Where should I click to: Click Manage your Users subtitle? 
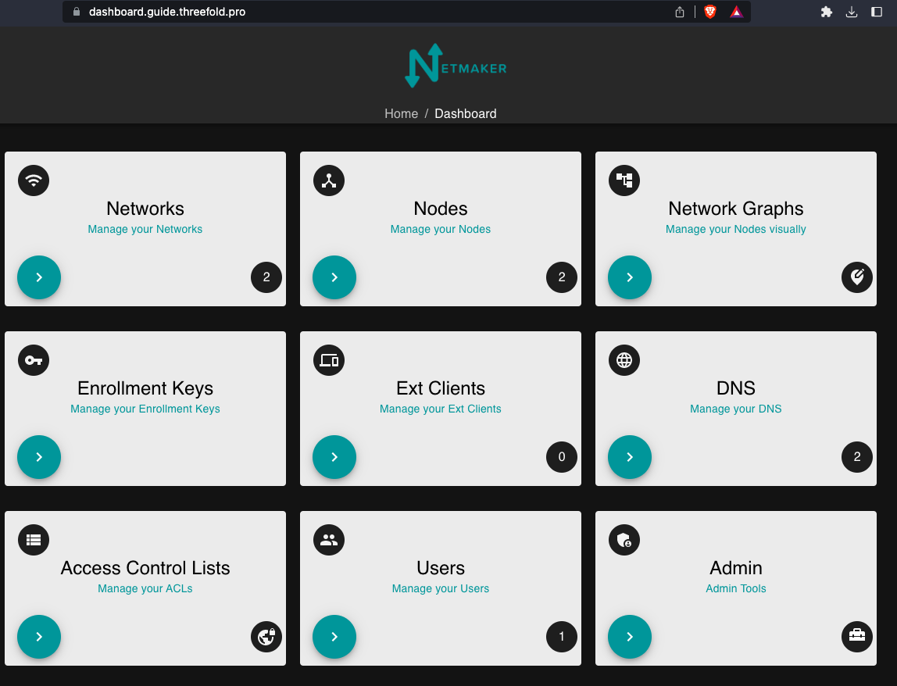click(x=441, y=588)
